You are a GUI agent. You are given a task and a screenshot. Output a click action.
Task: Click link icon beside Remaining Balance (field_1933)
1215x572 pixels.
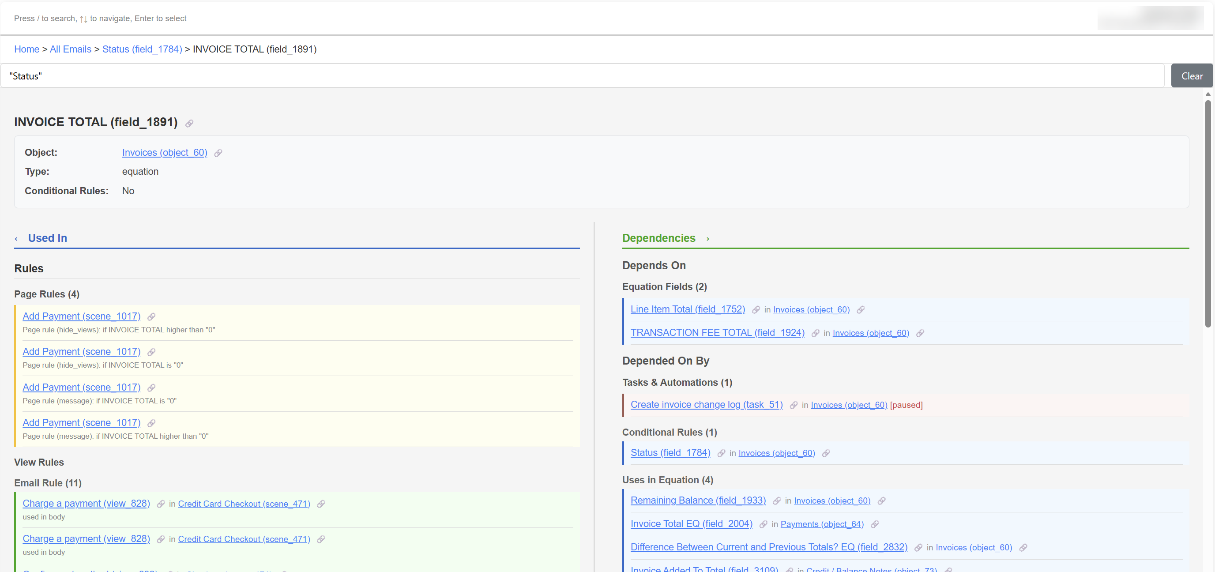pos(776,501)
